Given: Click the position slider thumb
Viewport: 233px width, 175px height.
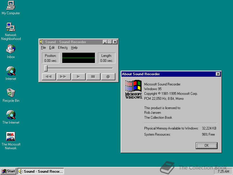Looking at the screenshot, I should [x=46, y=68].
